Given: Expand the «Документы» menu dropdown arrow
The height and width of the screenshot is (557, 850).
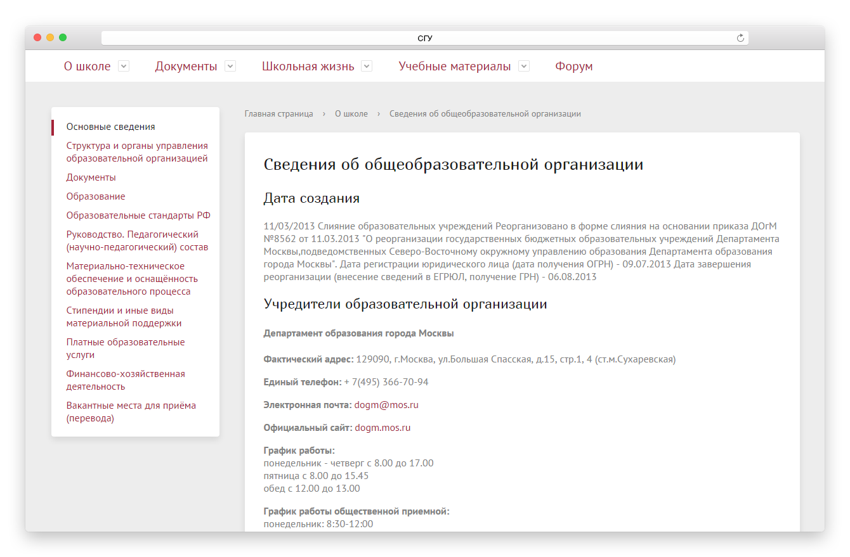Looking at the screenshot, I should click(x=230, y=66).
